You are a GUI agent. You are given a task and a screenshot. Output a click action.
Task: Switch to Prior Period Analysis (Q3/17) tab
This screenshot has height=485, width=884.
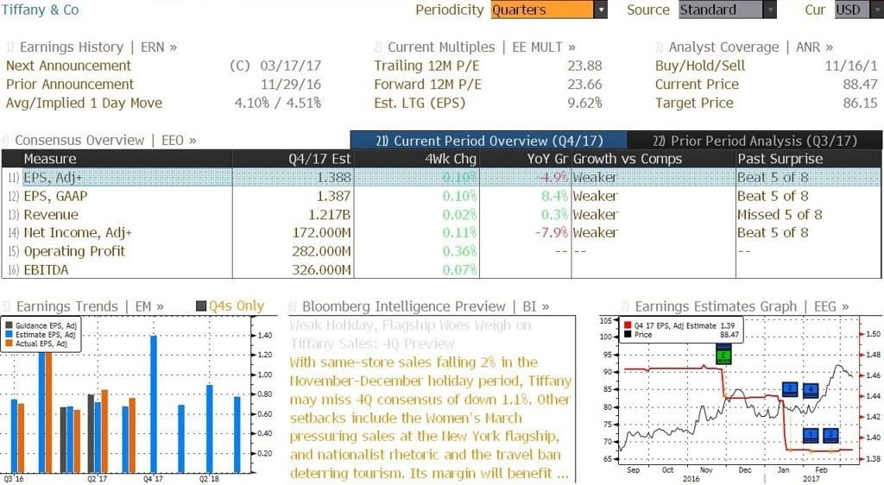tap(755, 141)
